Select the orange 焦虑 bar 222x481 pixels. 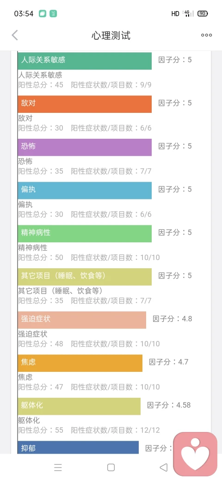[80, 363]
